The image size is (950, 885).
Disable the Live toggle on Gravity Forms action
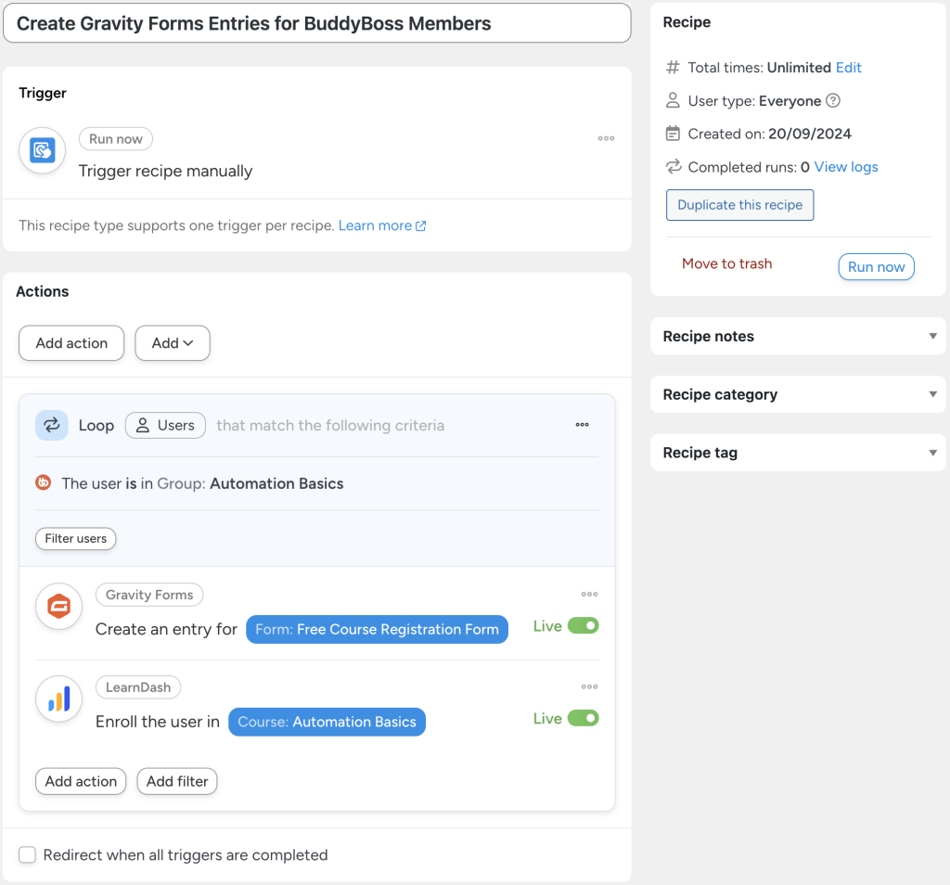584,625
